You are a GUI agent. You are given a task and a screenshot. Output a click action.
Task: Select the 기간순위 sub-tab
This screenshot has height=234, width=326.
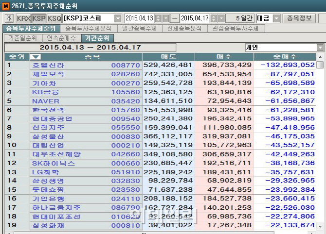click(x=97, y=38)
